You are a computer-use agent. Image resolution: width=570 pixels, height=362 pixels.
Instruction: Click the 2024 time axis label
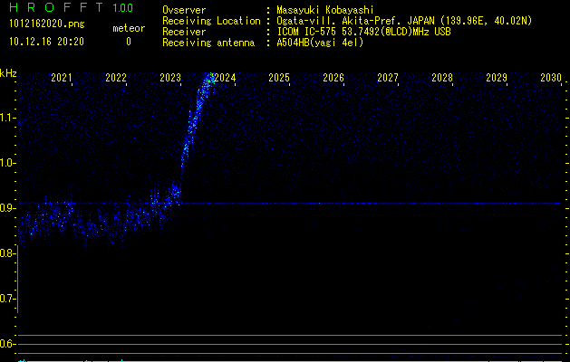[225, 79]
